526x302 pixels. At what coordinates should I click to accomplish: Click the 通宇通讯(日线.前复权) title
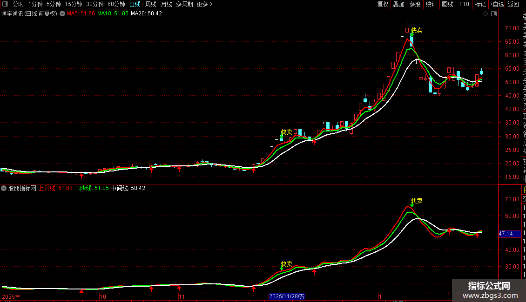pyautogui.click(x=29, y=14)
